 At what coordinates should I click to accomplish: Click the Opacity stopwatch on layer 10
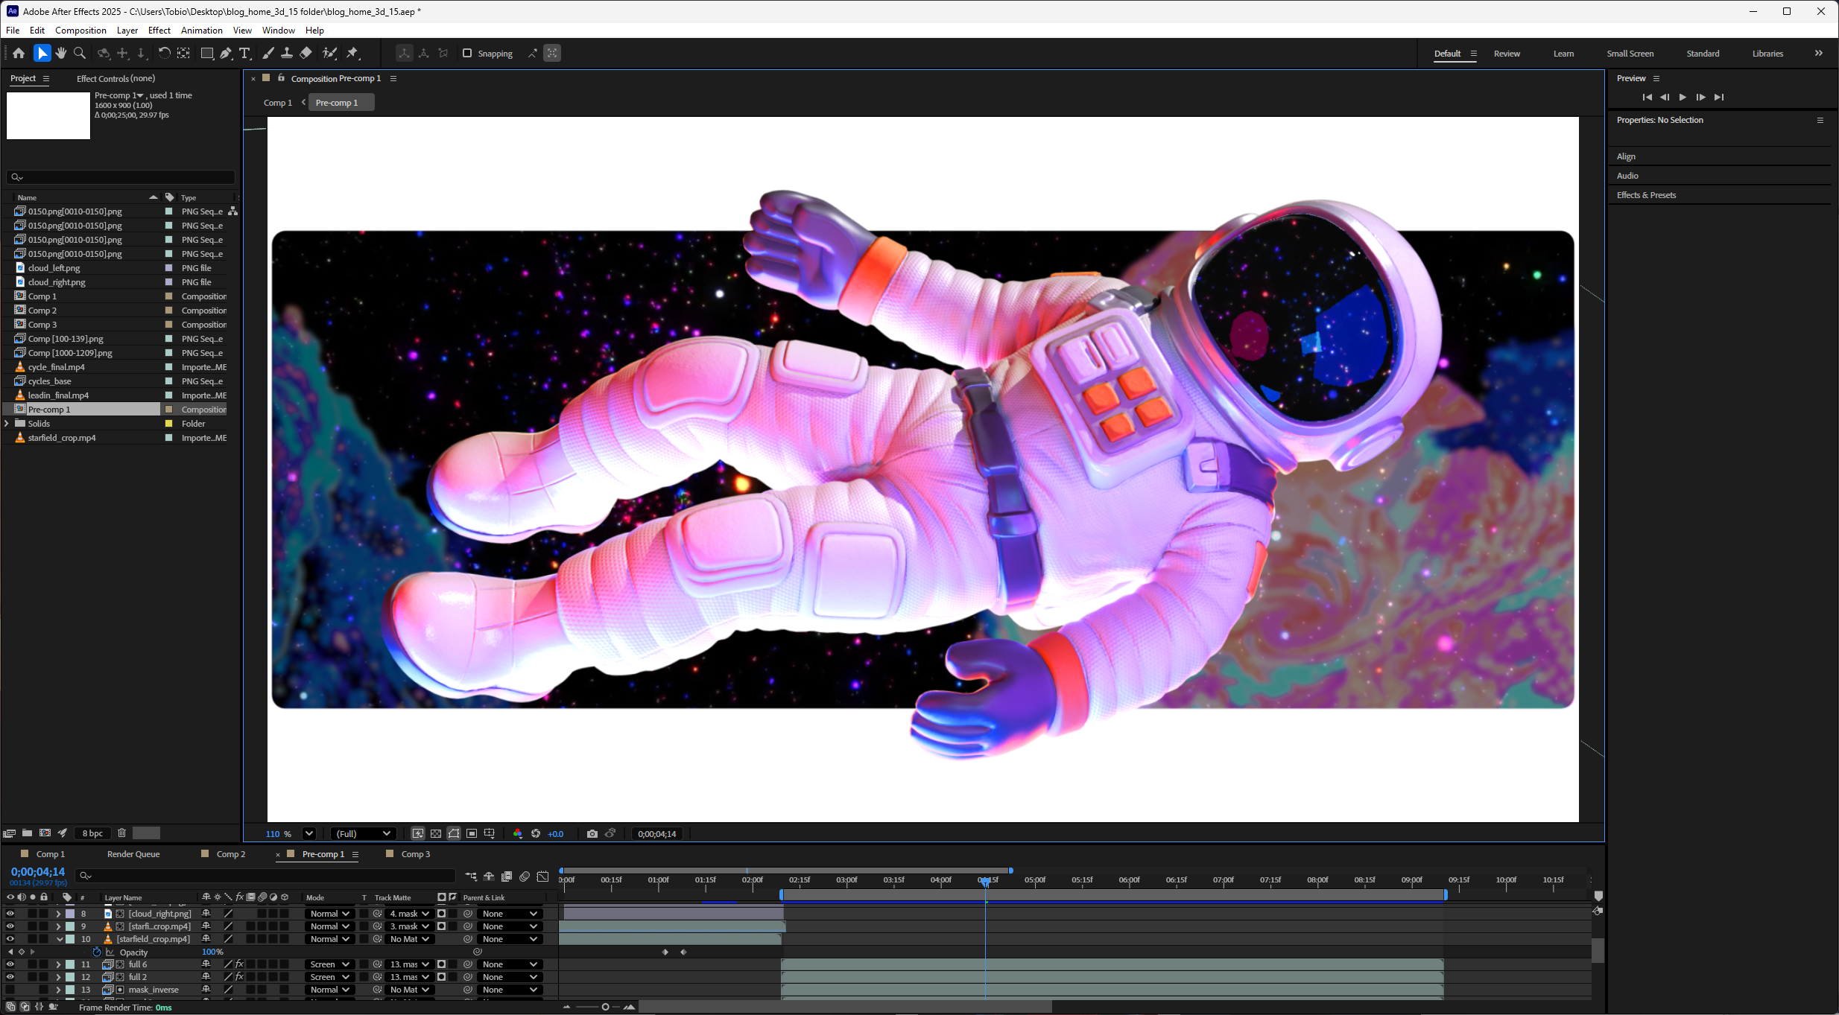click(97, 952)
